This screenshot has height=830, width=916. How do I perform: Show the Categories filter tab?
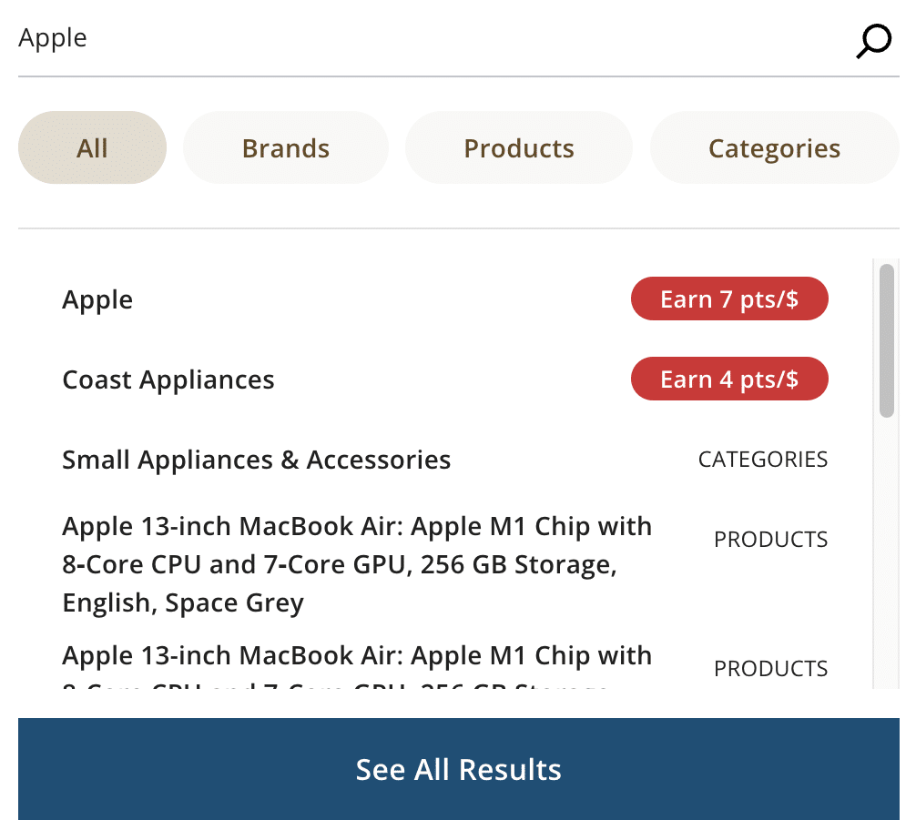(x=774, y=148)
